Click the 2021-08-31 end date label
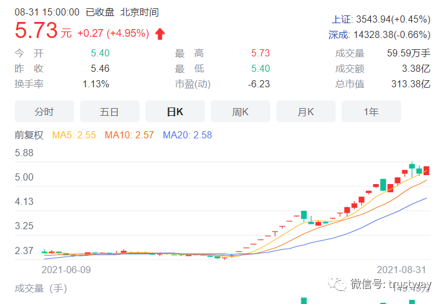 (x=401, y=269)
